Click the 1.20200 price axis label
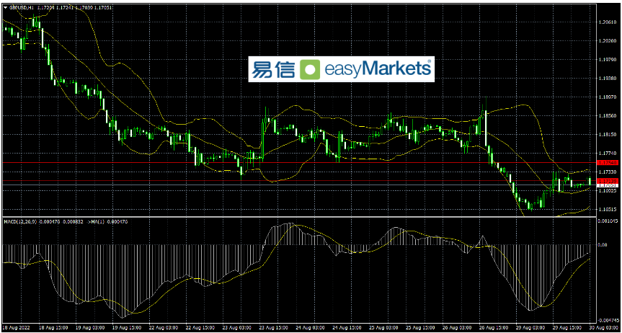Screen dimensions: 622x333 (607, 41)
